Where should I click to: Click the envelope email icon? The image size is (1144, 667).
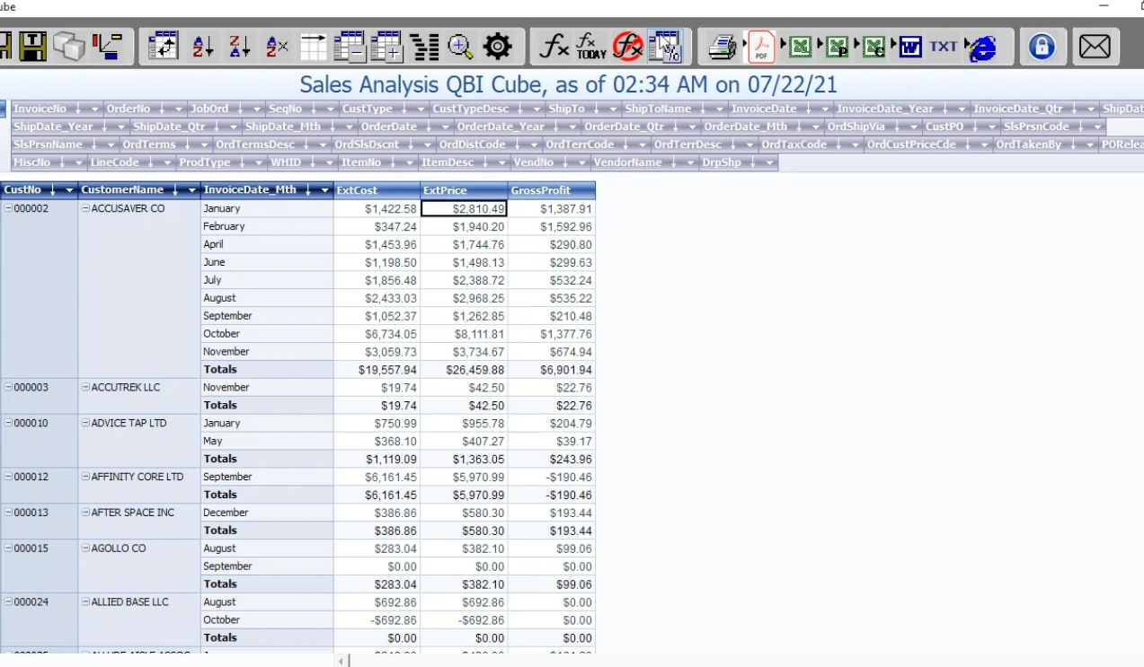point(1094,47)
